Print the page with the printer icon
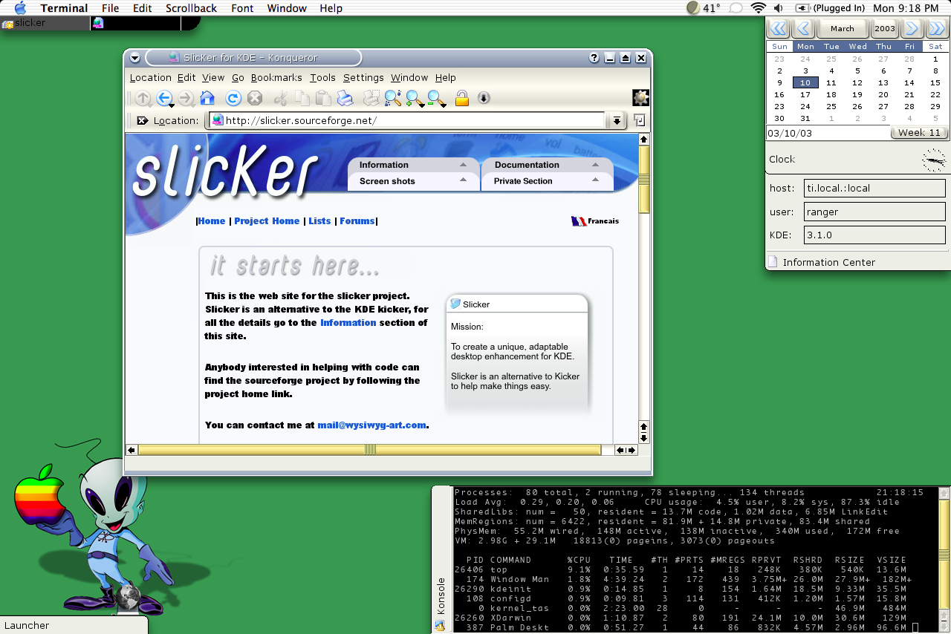The width and height of the screenshot is (951, 634). pos(345,98)
